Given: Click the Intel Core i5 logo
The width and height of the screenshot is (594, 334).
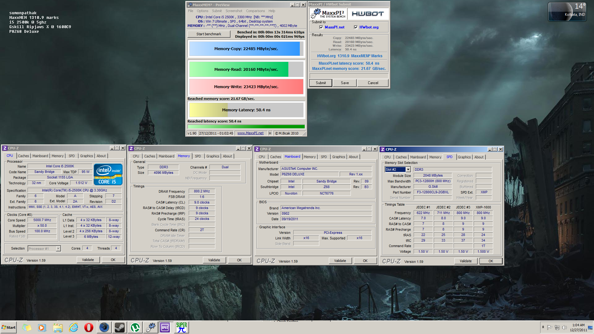Looking at the screenshot, I should coord(108,174).
